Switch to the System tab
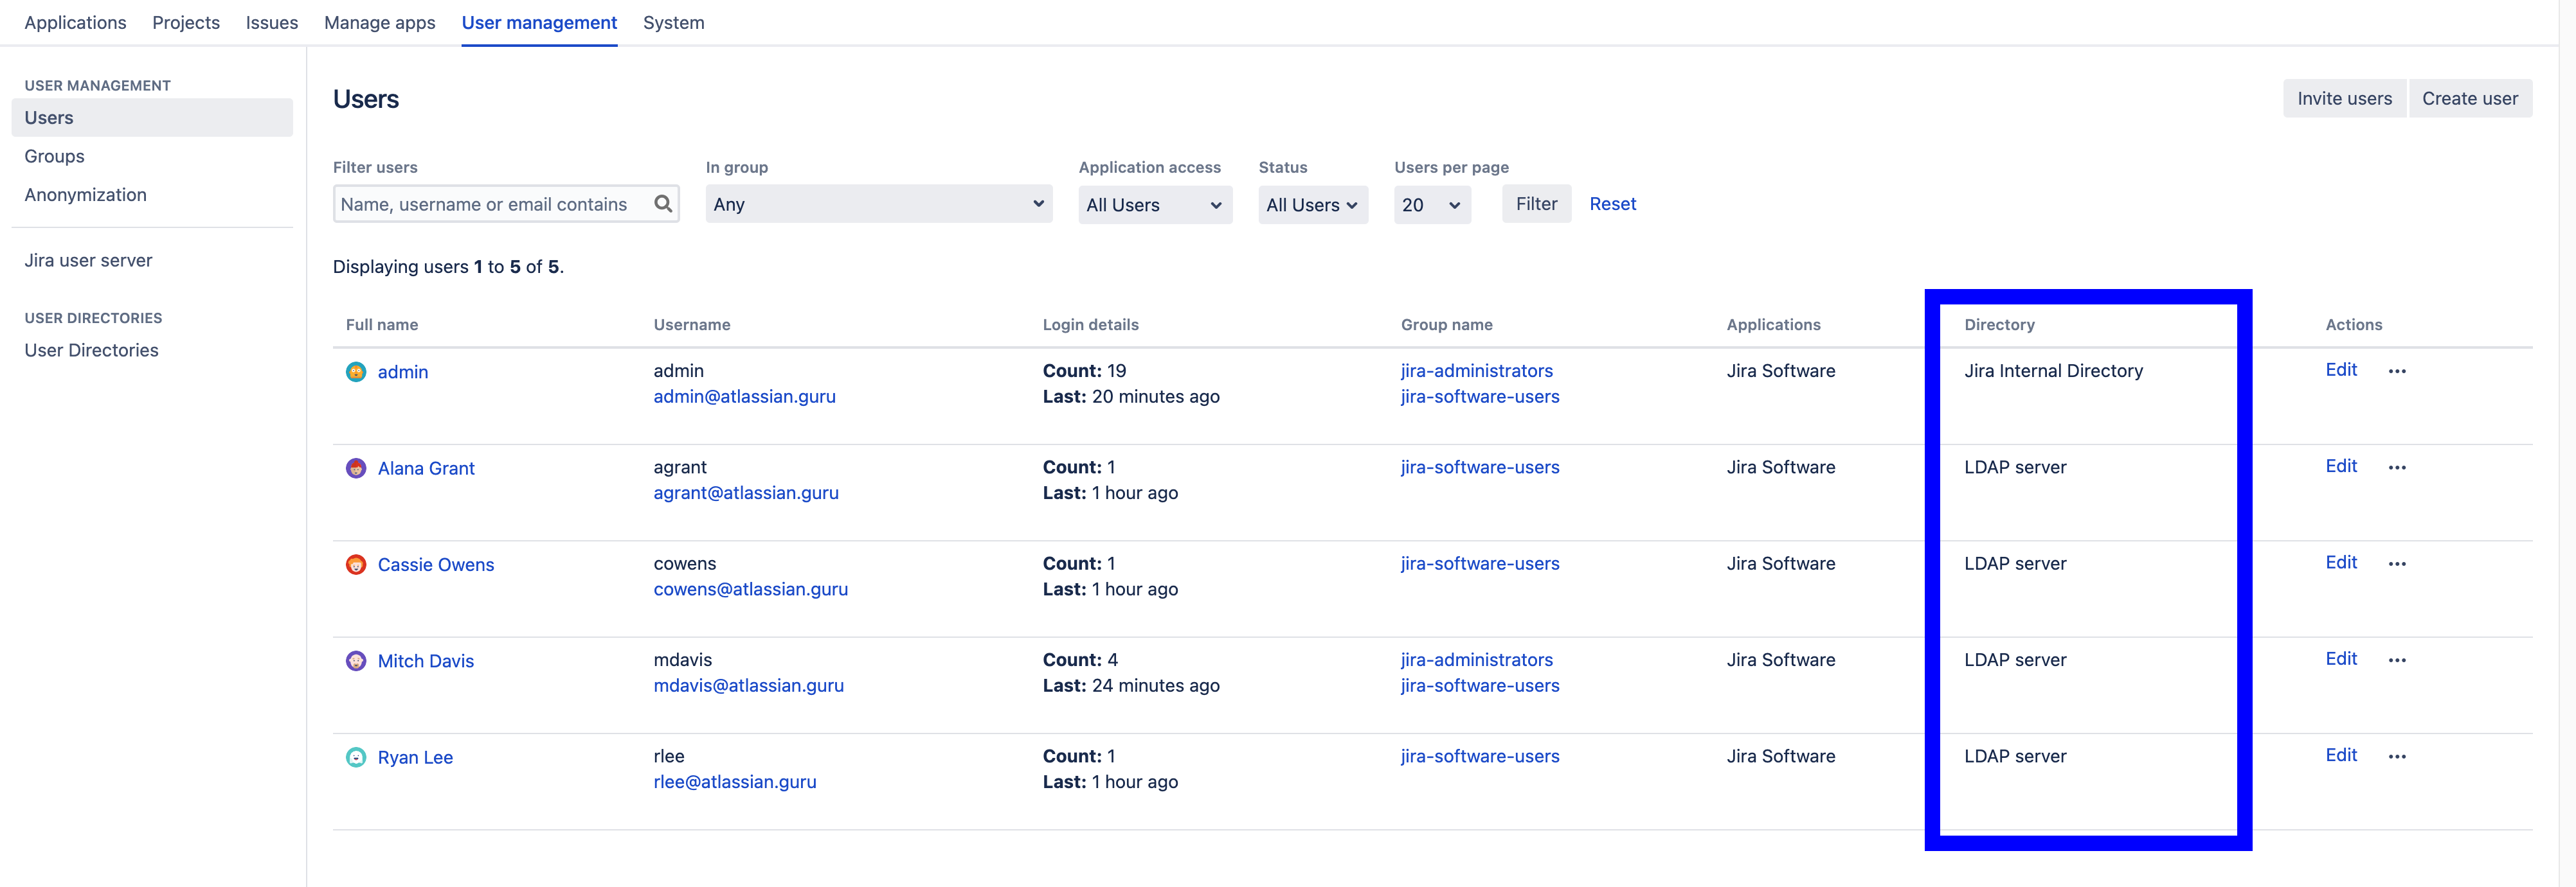Viewport: 2576px width, 887px height. tap(673, 22)
